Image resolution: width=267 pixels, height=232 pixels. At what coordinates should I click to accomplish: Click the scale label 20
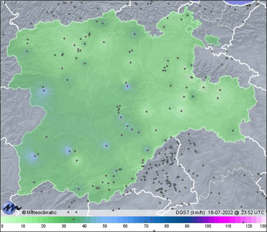[44, 226]
